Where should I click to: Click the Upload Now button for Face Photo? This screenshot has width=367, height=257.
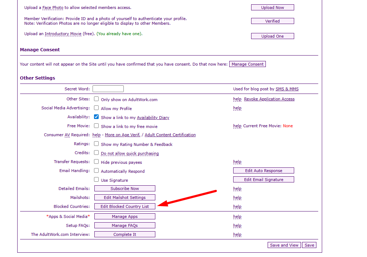coord(272,8)
